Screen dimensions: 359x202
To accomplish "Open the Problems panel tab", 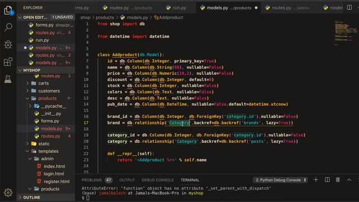I will pos(91,180).
